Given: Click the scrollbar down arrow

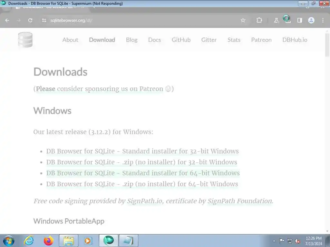Looking at the screenshot, I should [327, 232].
